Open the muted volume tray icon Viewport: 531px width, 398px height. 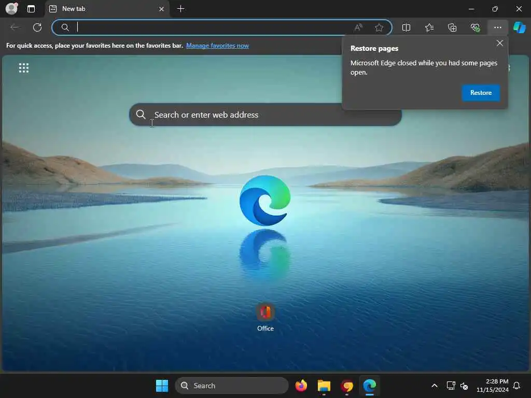tap(464, 386)
